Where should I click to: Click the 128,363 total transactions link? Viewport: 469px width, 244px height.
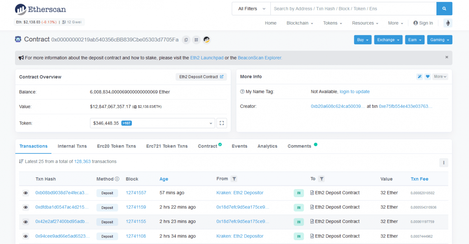click(82, 161)
